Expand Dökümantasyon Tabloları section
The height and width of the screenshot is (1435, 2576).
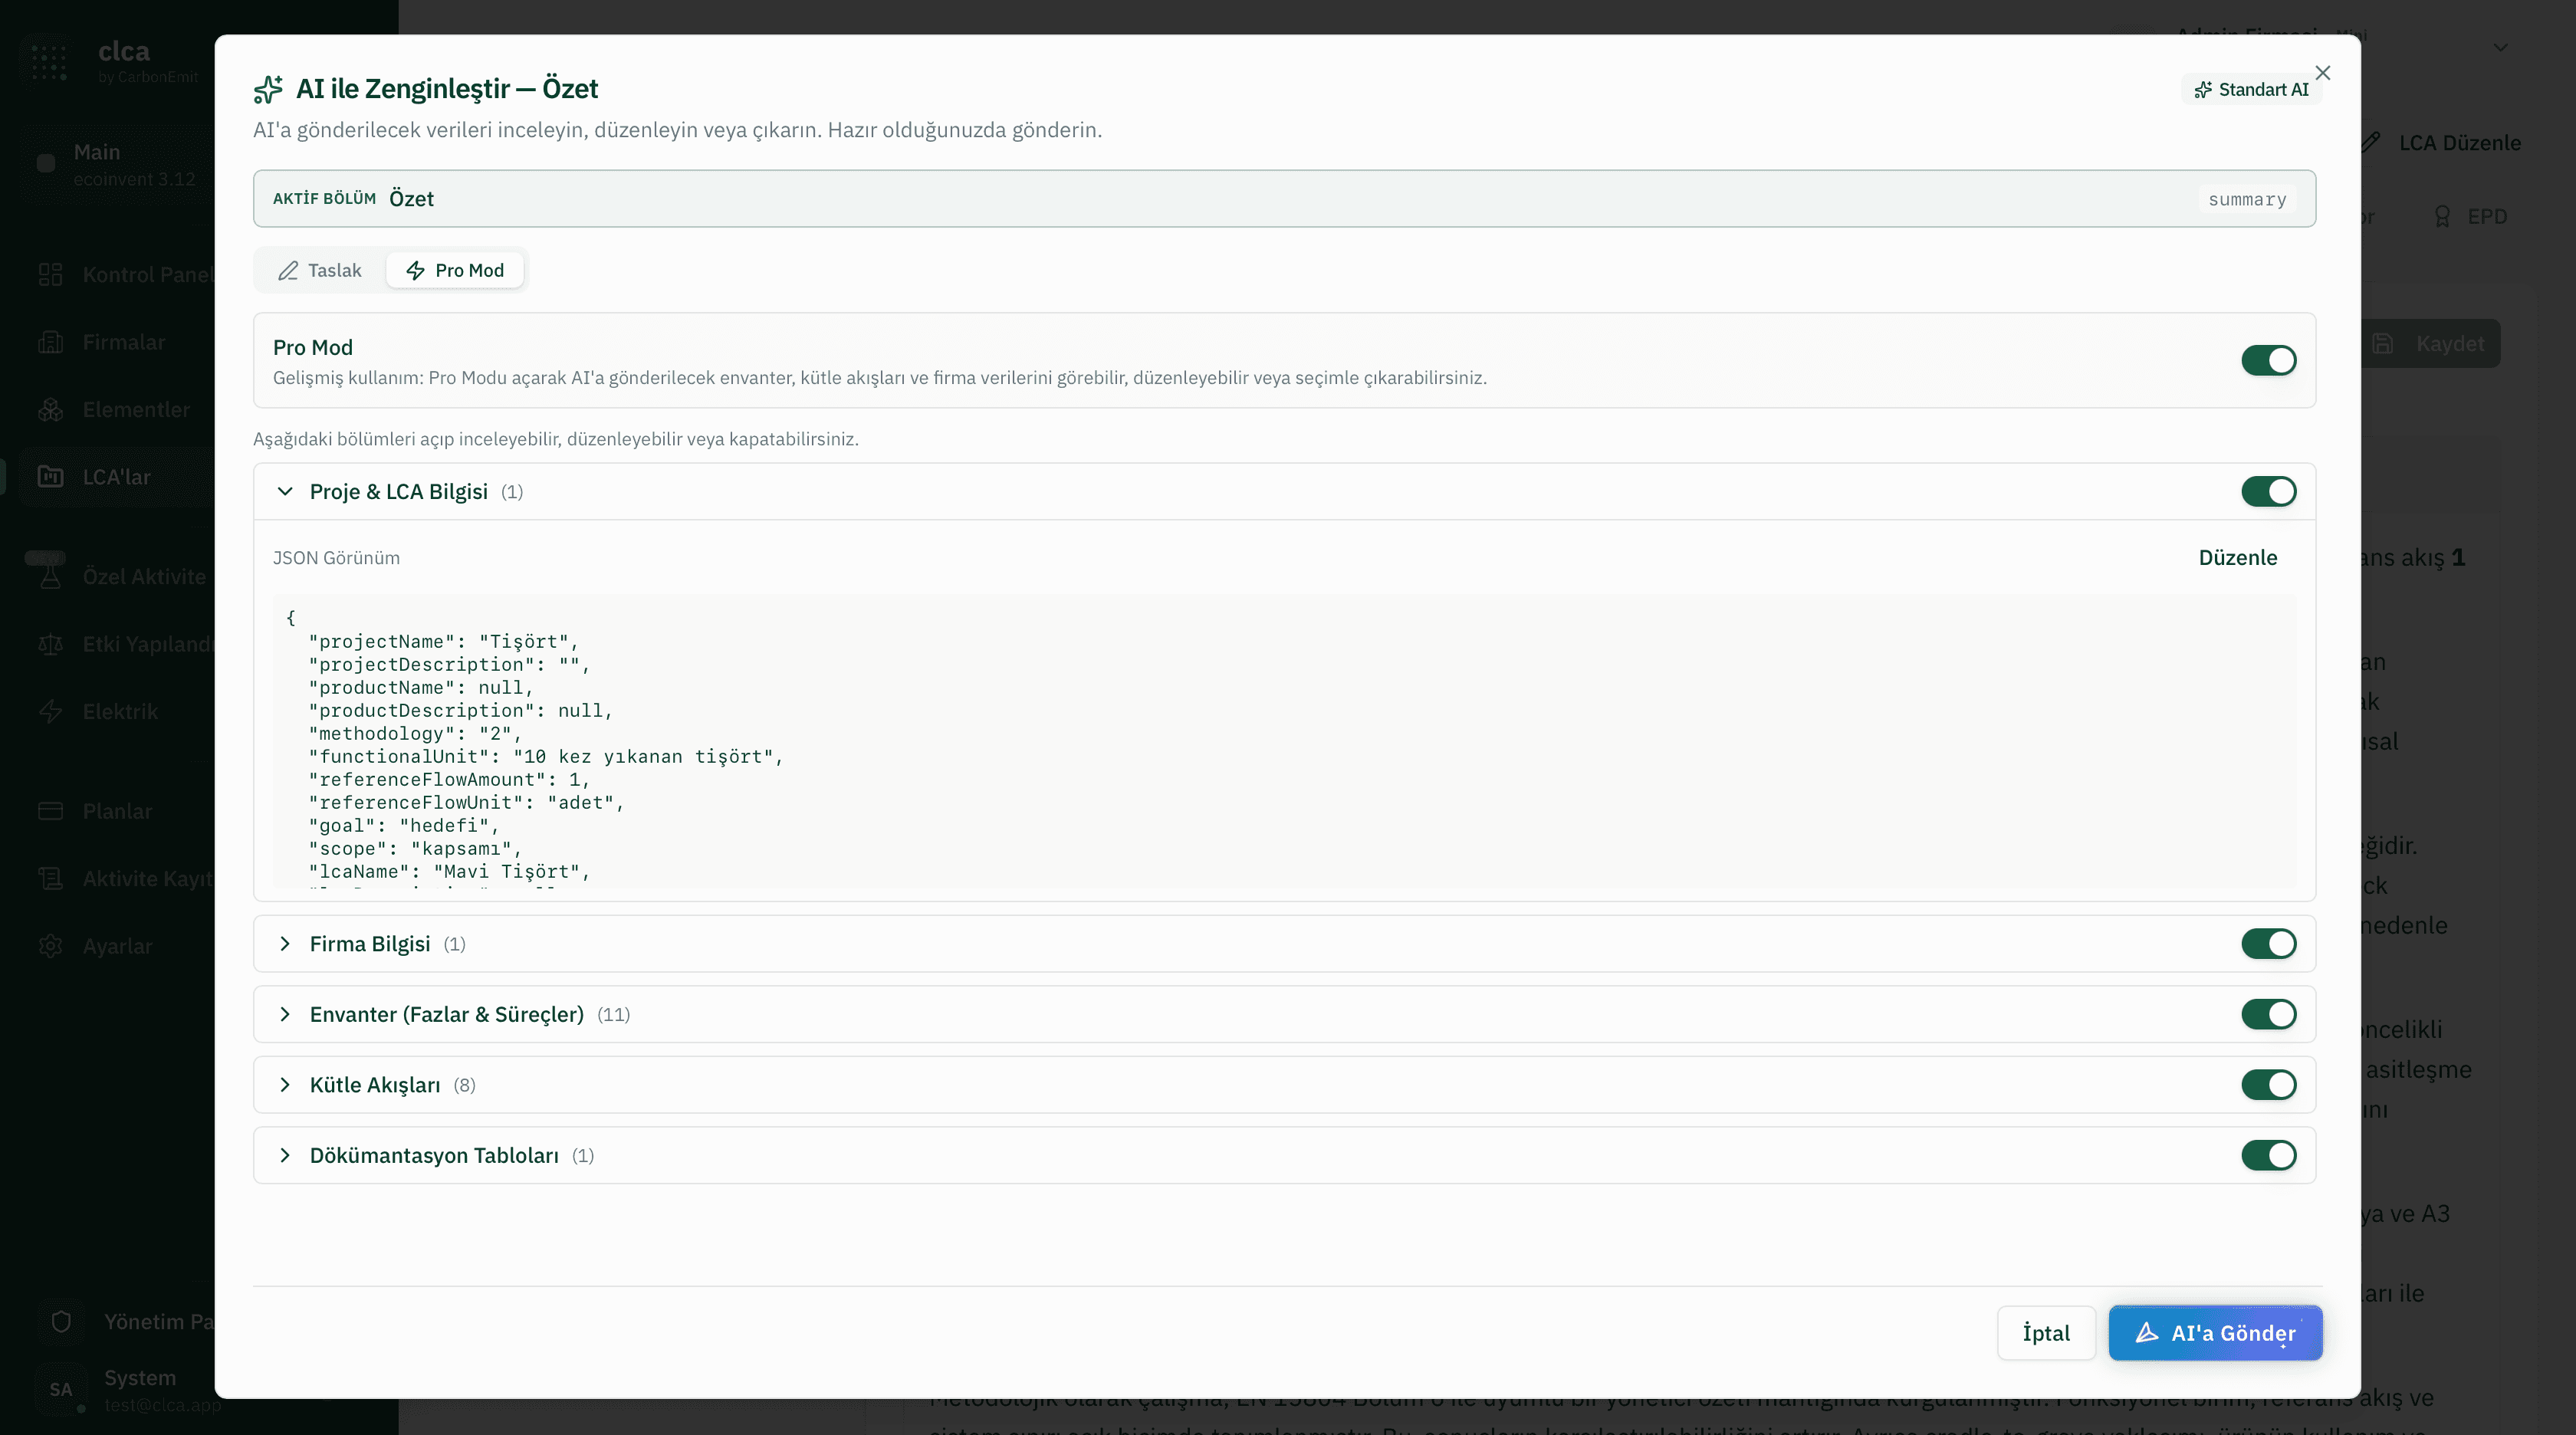[285, 1155]
